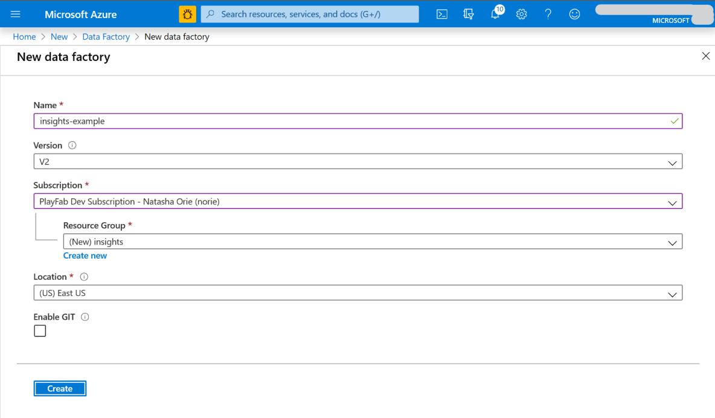Close the New data factory blade

coord(705,56)
